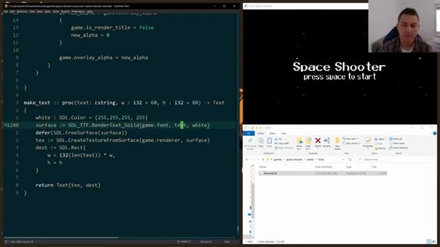
Task: Click the Explorer help question mark icon
Action: coord(434,133)
